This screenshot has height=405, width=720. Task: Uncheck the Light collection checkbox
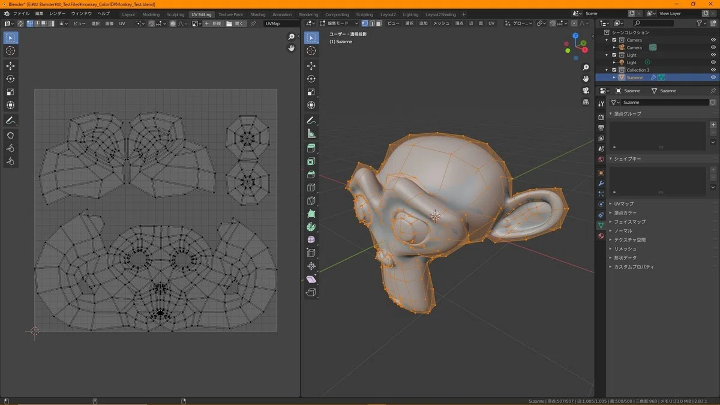(614, 55)
